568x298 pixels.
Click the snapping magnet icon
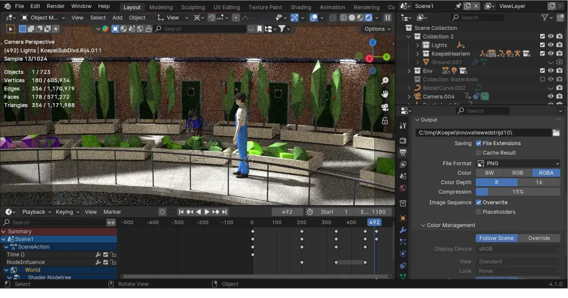[x=213, y=18]
